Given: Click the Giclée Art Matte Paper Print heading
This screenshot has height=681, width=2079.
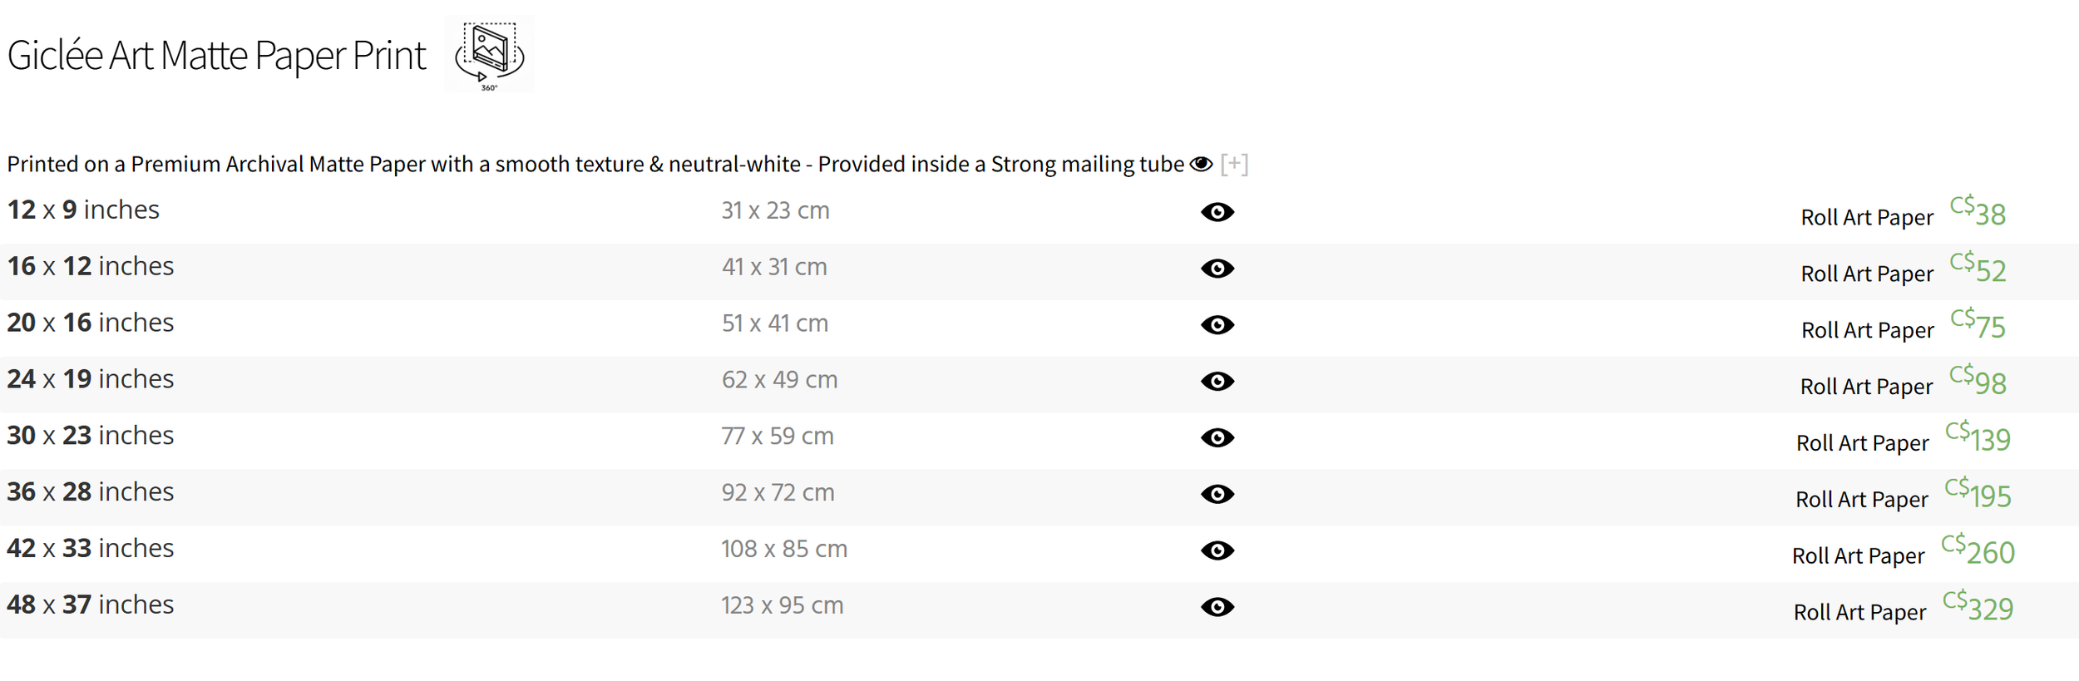Looking at the screenshot, I should tap(216, 56).
